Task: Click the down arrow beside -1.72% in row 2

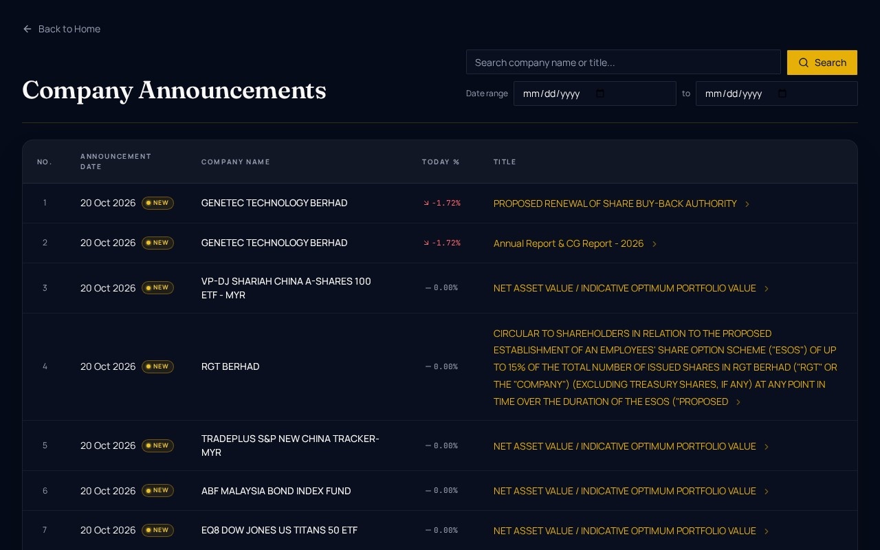Action: coord(426,243)
